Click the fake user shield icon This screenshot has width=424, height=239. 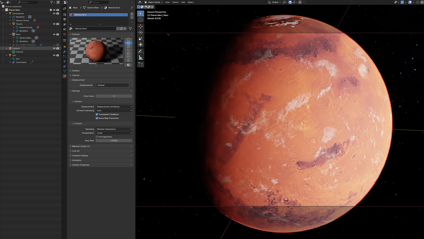point(118,29)
